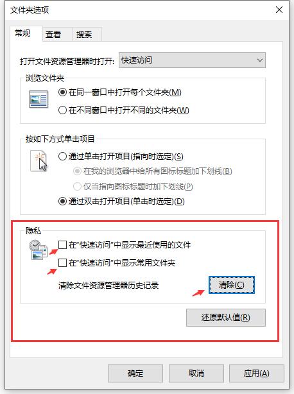Click the cursor click-items icon
Screen dimensions: 294x394
39,161
